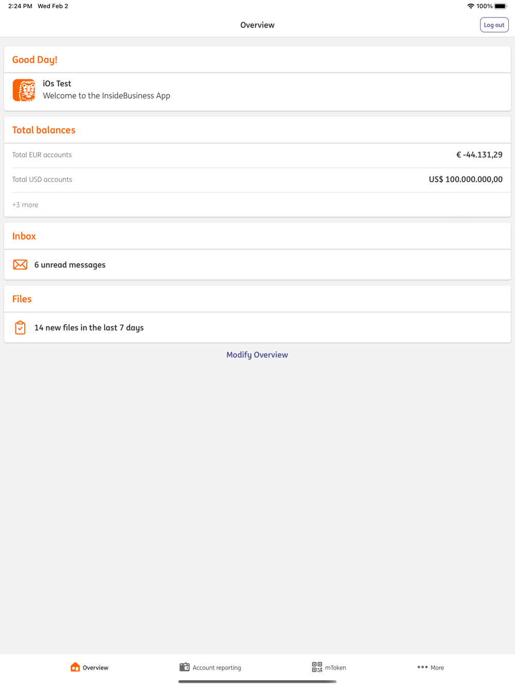515x687 pixels.
Task: Tap the Files section heading
Action: coord(22,299)
